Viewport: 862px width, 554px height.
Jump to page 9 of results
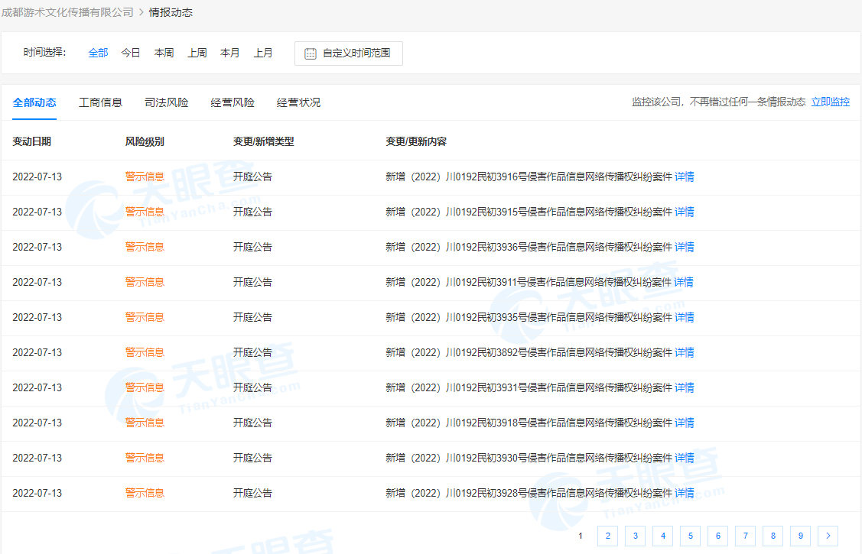pos(800,536)
